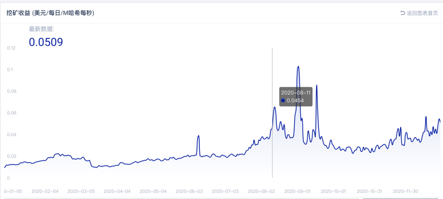Image resolution: width=443 pixels, height=199 pixels.
Task: Click the mid-September spike on the line
Action: [x=317, y=86]
